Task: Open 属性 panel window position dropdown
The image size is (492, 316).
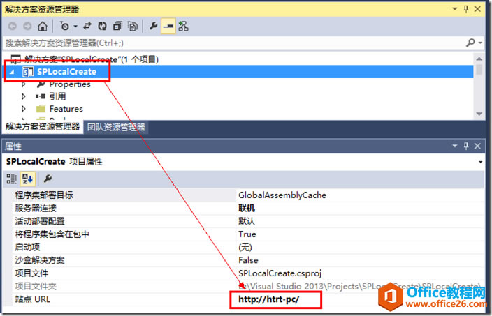Action: (455, 146)
